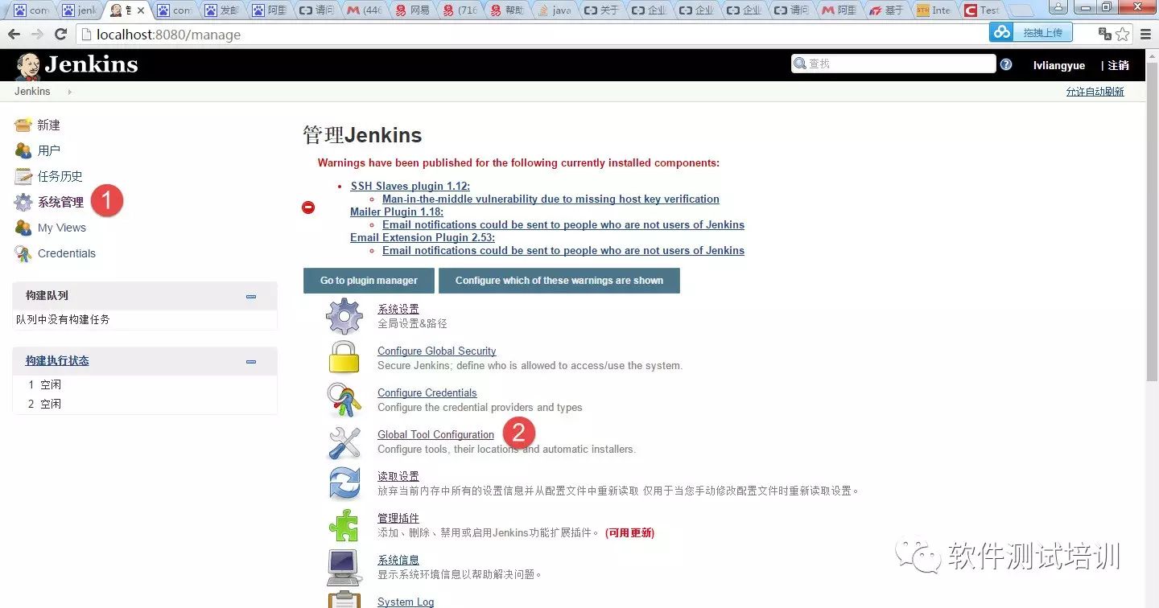Open the lvliangyue user profile link
Viewport: 1159px width, 608px height.
pos(1059,65)
